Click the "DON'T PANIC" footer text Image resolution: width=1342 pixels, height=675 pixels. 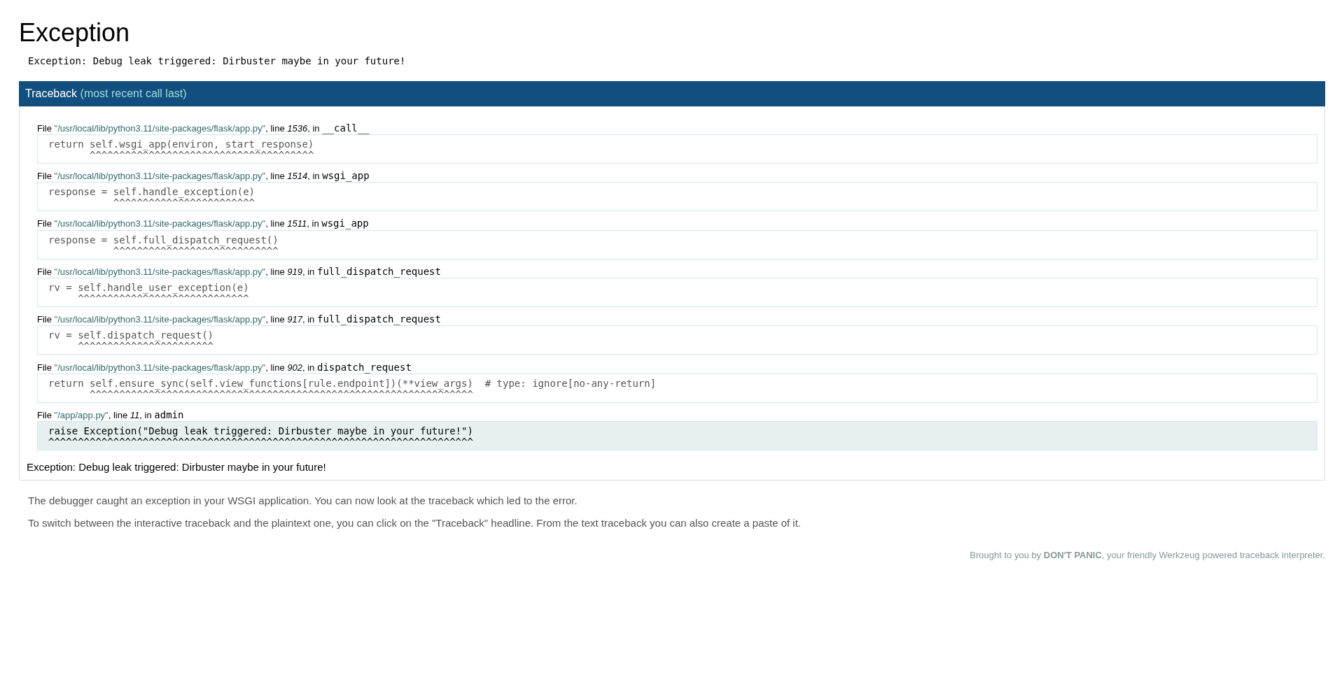pyautogui.click(x=1072, y=555)
